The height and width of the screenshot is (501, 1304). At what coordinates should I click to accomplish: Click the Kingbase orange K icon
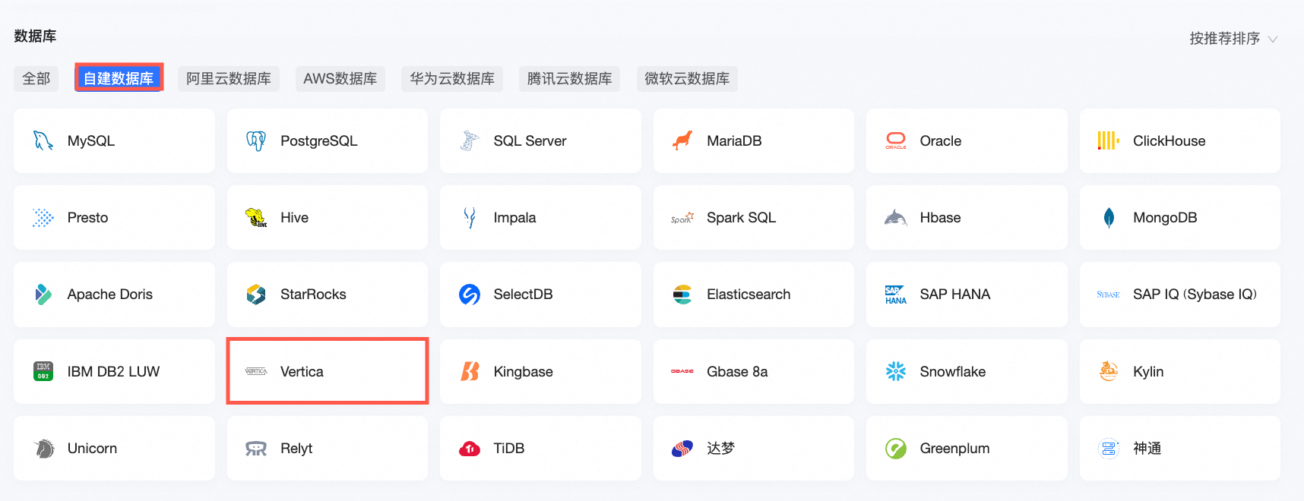coord(470,371)
